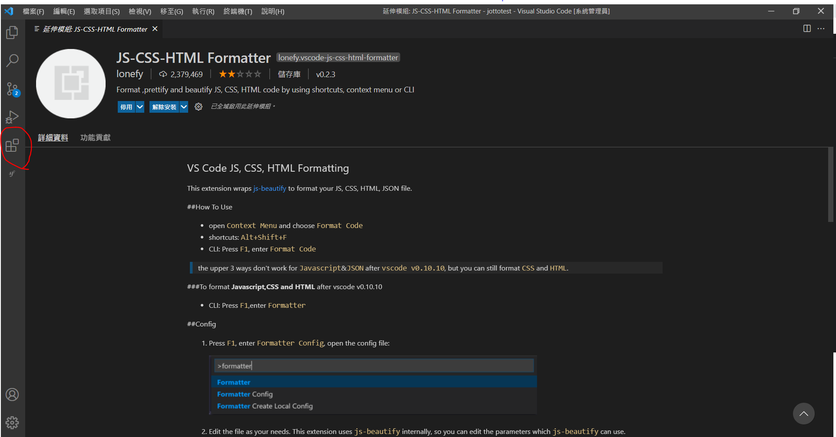Click the extension settings gear icon
836x437 pixels.
point(199,107)
